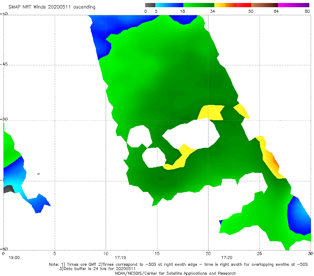Screen dimensions: 314x276
Task: Pick the brown 50–64 color bar segment
Action: click(264, 5)
